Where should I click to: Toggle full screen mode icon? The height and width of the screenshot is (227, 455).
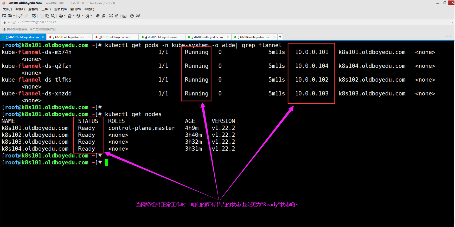click(x=111, y=16)
